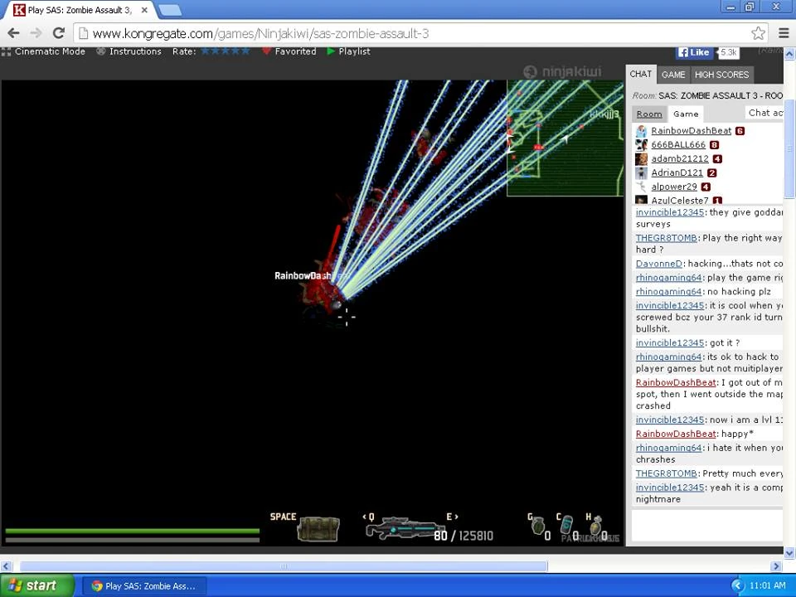Reload the Kongregate page
The image size is (796, 597).
[x=58, y=33]
